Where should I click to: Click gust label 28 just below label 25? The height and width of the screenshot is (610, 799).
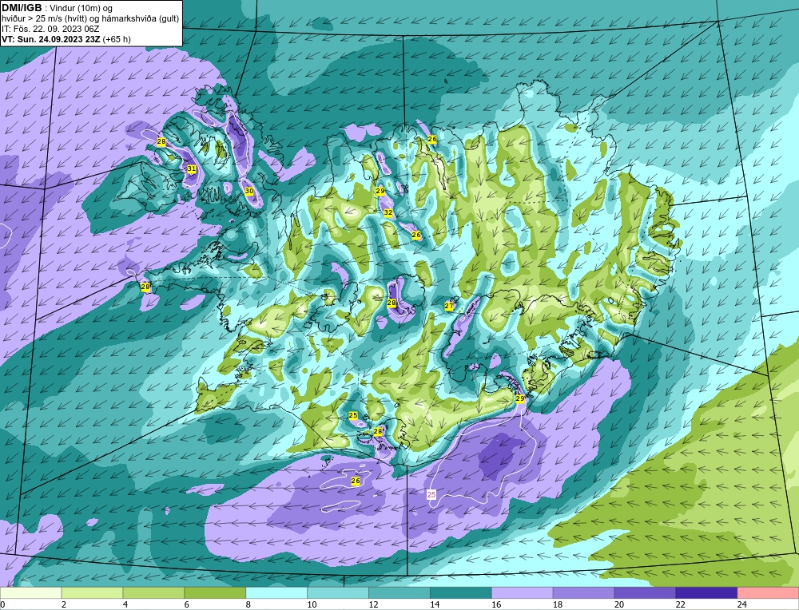click(378, 431)
